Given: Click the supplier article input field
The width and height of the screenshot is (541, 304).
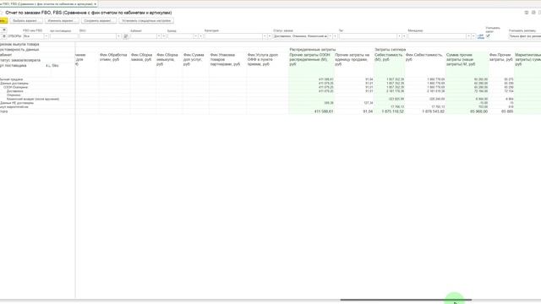Looking at the screenshot, I should pos(64,36).
